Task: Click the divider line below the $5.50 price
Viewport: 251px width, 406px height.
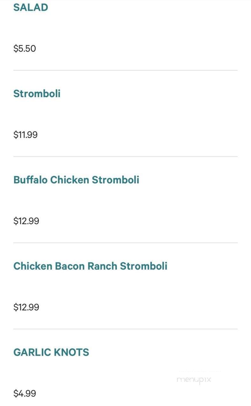Action: pyautogui.click(x=125, y=70)
